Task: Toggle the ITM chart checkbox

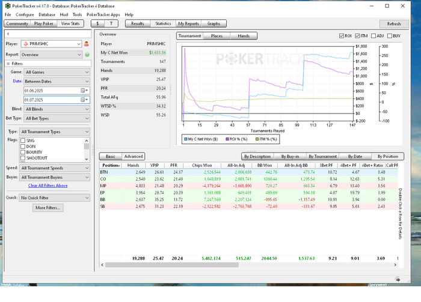Action: (357, 36)
